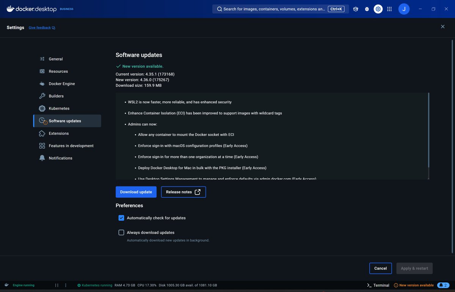Viewport: 455px width, 292px height.
Task: Click the Software updates clock icon
Action: coord(42,121)
